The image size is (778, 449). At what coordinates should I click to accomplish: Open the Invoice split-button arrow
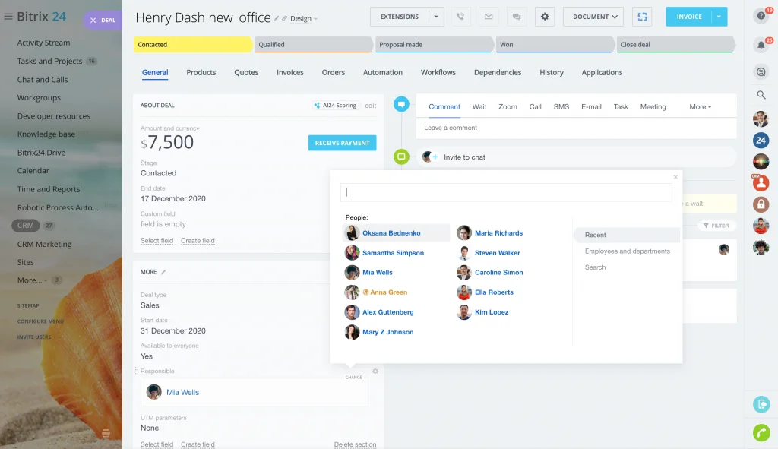(719, 17)
